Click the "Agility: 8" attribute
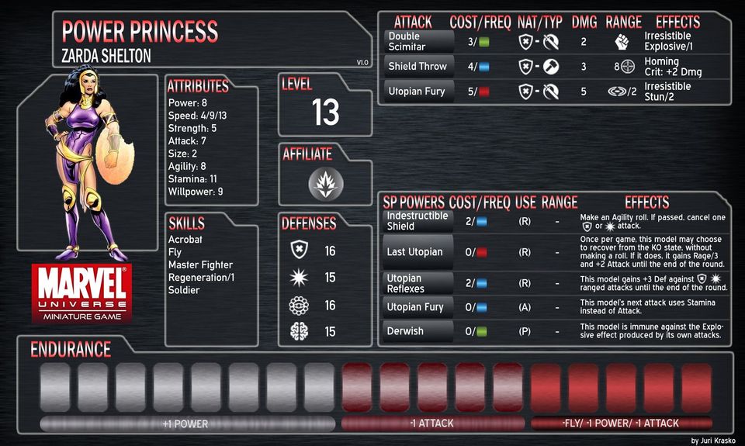Viewport: 745px width, 446px height. click(187, 166)
